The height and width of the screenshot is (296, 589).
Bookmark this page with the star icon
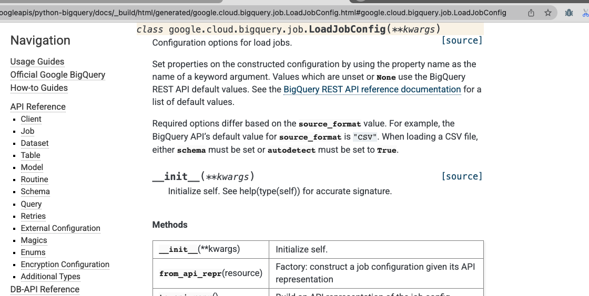pos(548,13)
